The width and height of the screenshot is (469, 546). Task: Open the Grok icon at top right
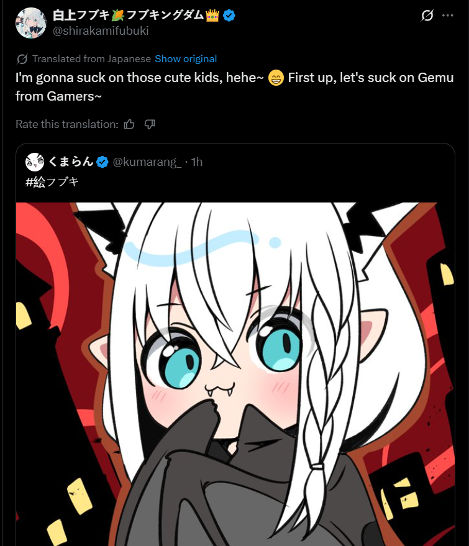point(427,16)
